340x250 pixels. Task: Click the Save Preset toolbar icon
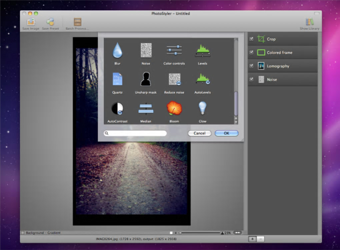50,22
